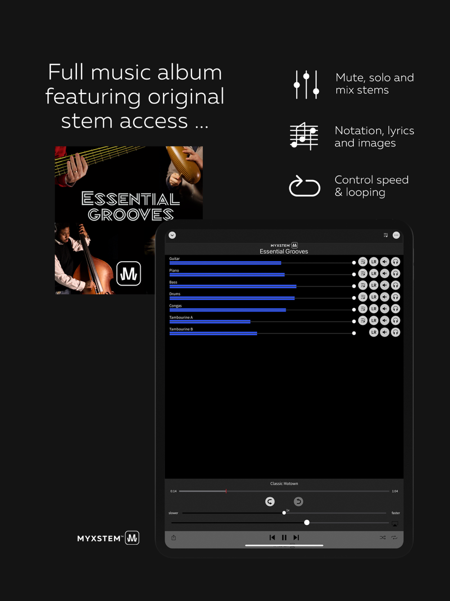Adjust the Congas volume slider knob
Screen dimensions: 450x601
tap(354, 310)
